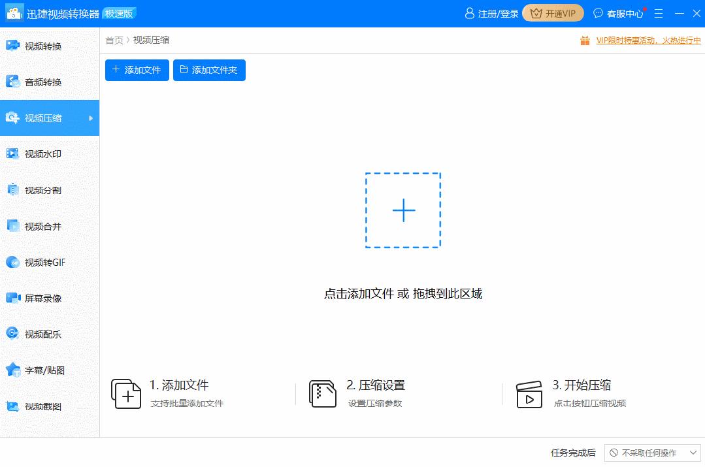Click the 添加文件夹 button

tap(209, 70)
